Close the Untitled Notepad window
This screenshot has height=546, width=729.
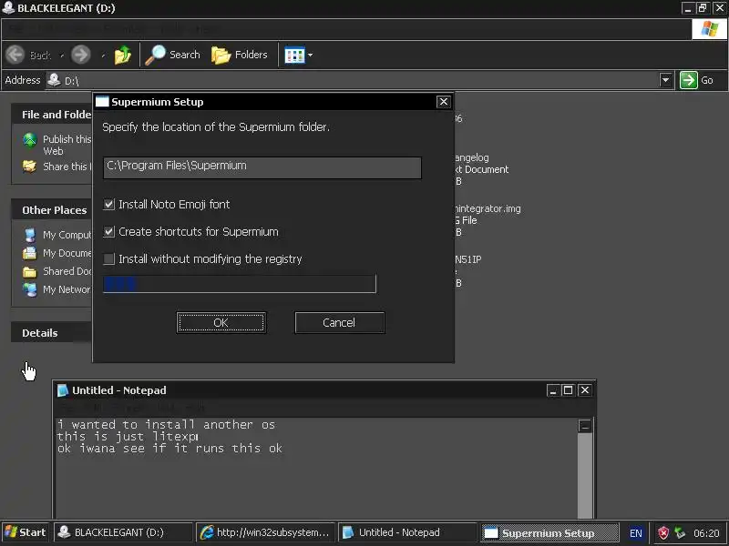[x=585, y=390]
